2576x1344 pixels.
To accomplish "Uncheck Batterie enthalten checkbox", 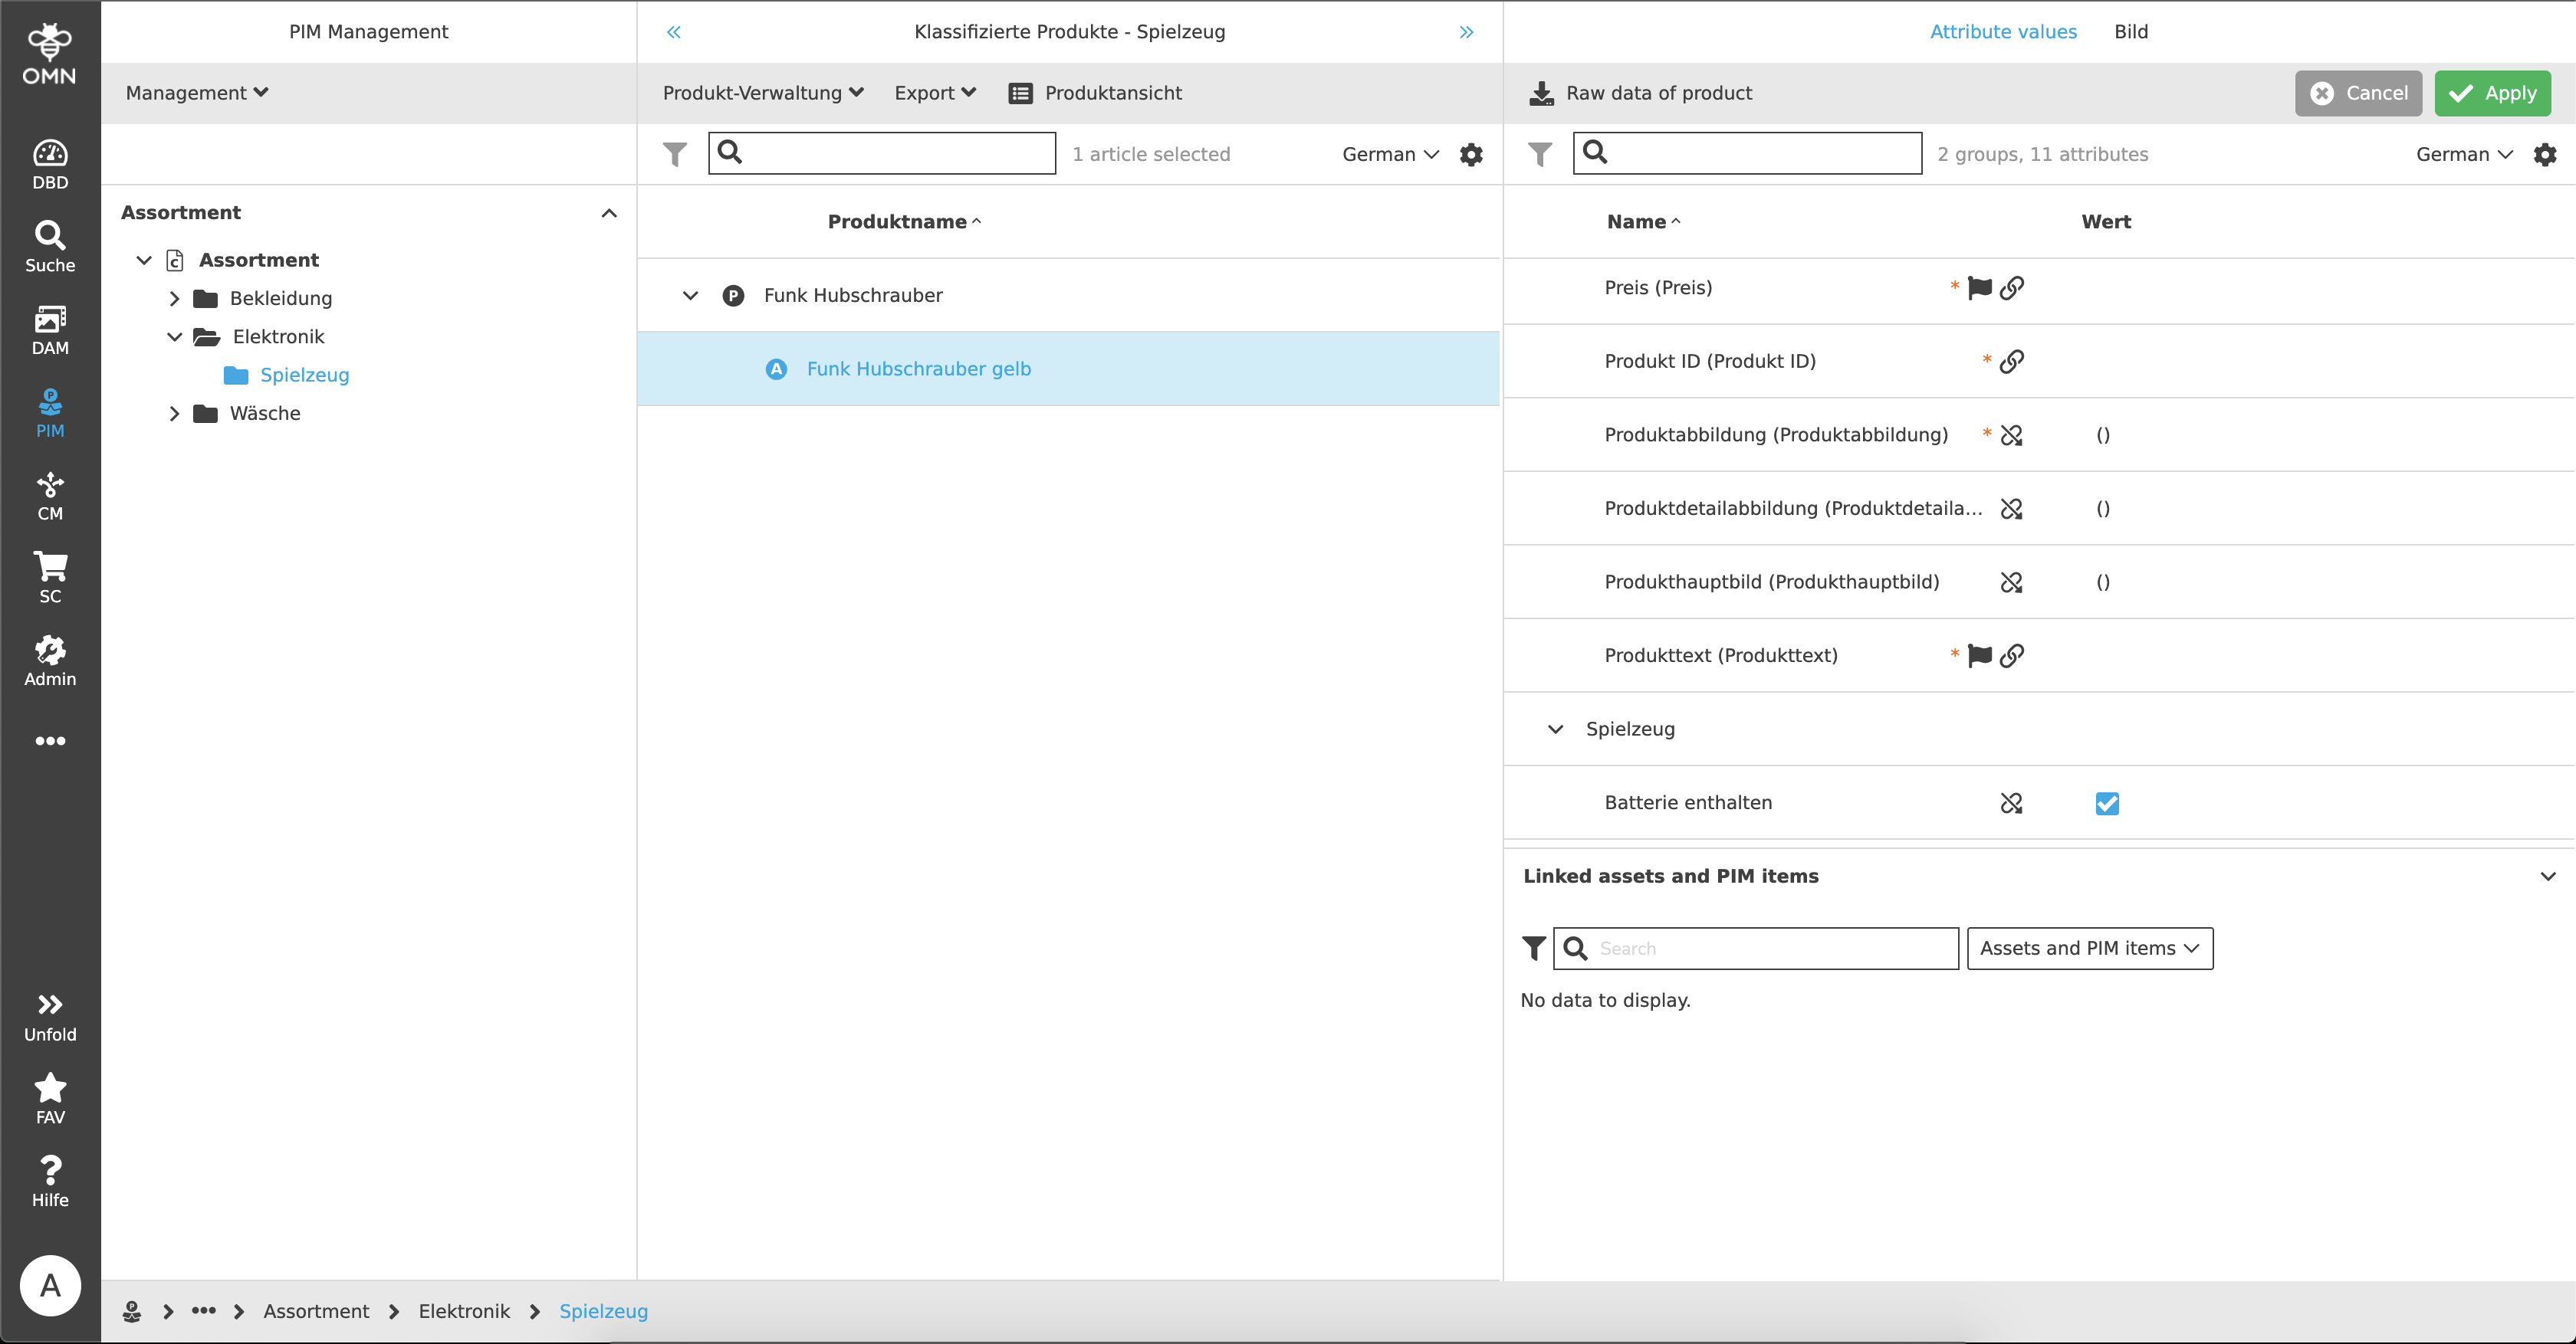I will coord(2107,803).
